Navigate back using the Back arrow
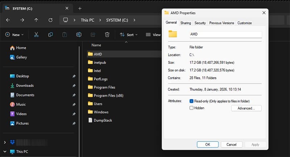This screenshot has width=290, height=157. tap(8, 20)
